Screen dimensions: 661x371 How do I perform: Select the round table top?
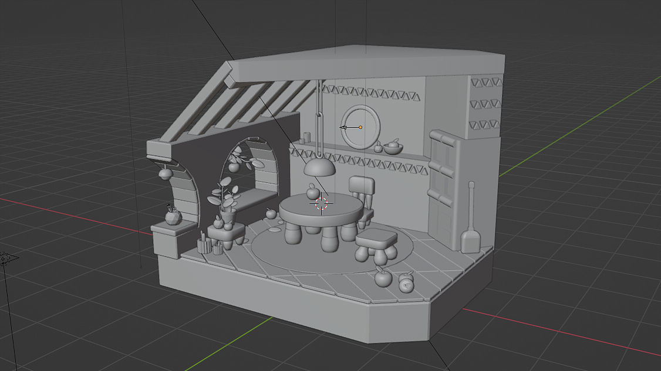tap(321, 210)
